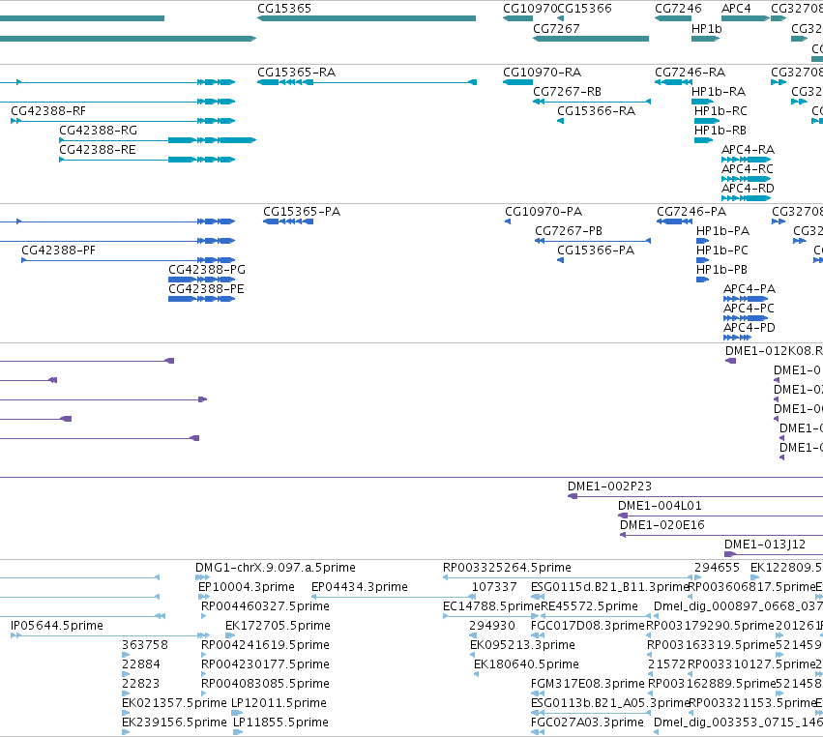823x737 pixels.
Task: Select the EK021357.5prime label
Action: 174,703
